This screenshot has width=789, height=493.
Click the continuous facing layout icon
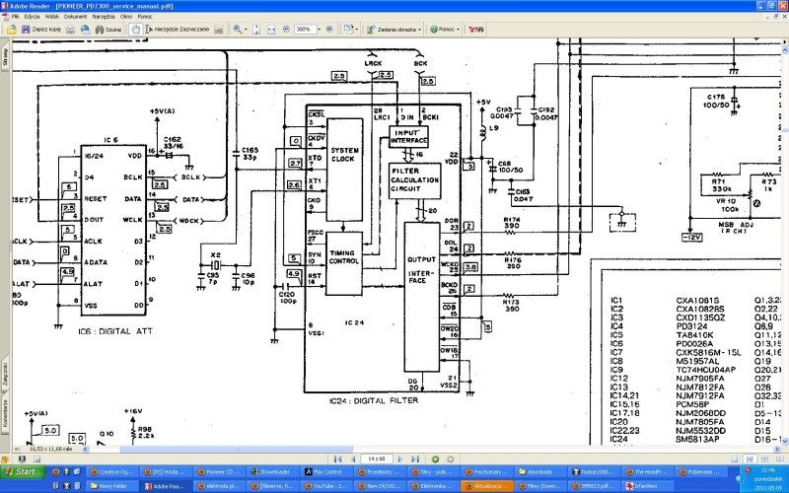tap(779, 458)
